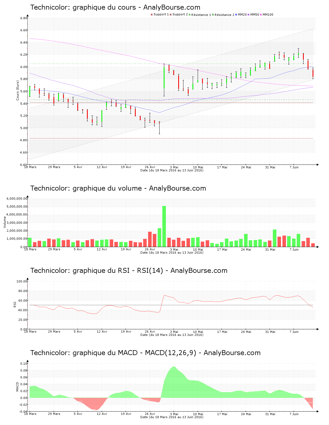Click the 'graphique du RSI - RSI(14)' title

[129, 271]
